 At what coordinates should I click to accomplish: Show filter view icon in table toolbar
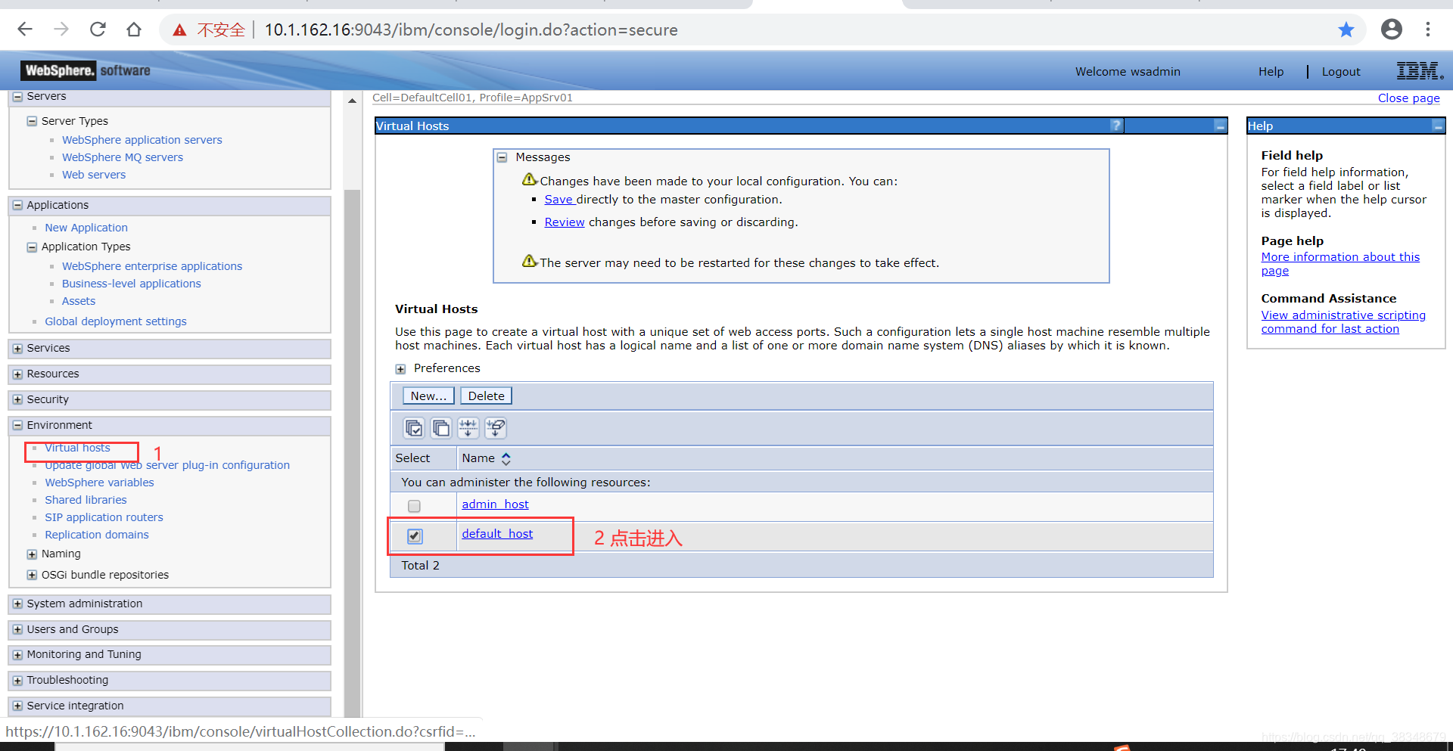tap(468, 428)
